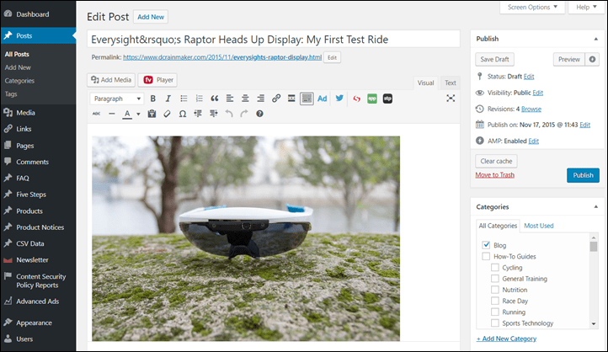608x352 pixels.
Task: Collapse the Publish panel
Action: (x=596, y=39)
